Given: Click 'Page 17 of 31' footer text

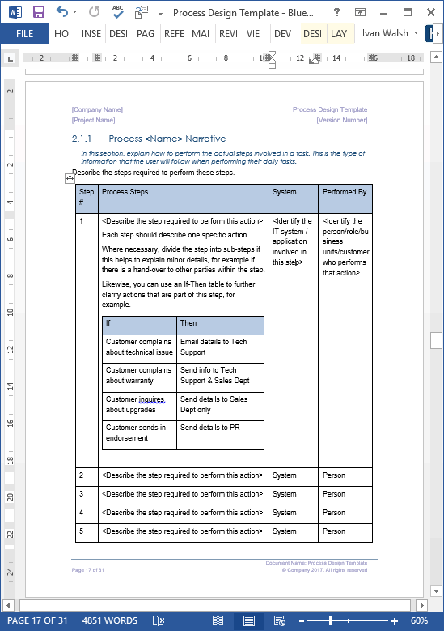Looking at the screenshot, I should (x=88, y=569).
